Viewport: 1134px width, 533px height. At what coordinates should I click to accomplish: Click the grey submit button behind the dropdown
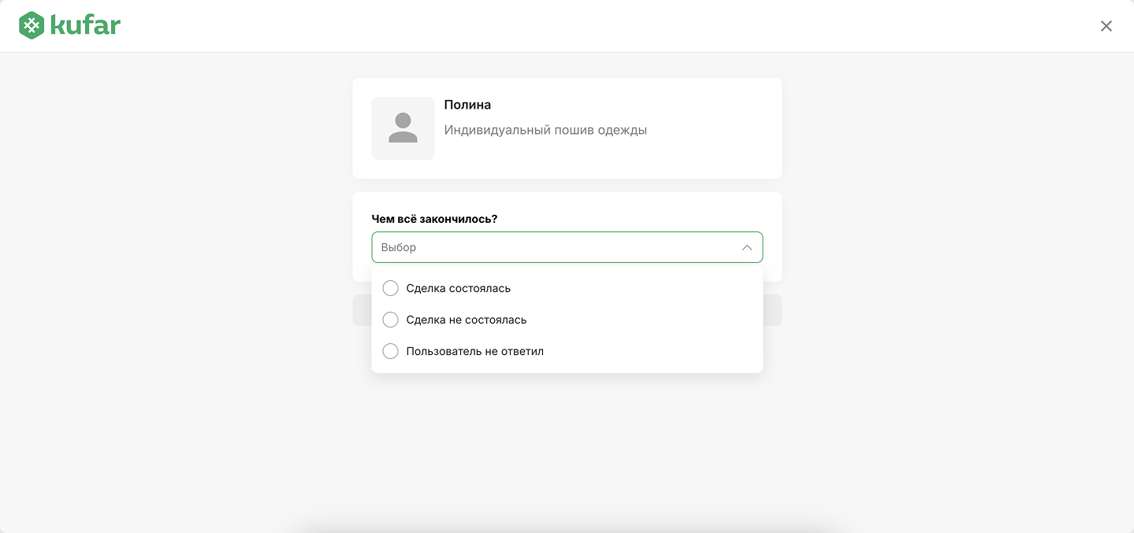point(772,310)
